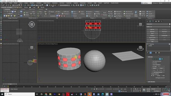Click the Make Planar ribbon icon
The image size is (171, 96).
click(x=136, y=14)
